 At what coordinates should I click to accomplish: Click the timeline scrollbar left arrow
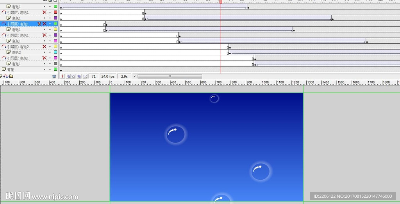(135, 76)
